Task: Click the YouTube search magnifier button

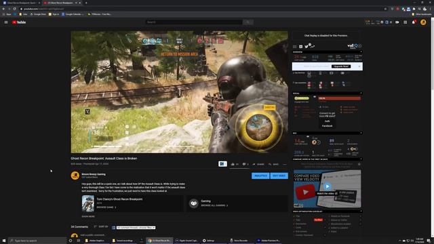Action: [x=248, y=22]
